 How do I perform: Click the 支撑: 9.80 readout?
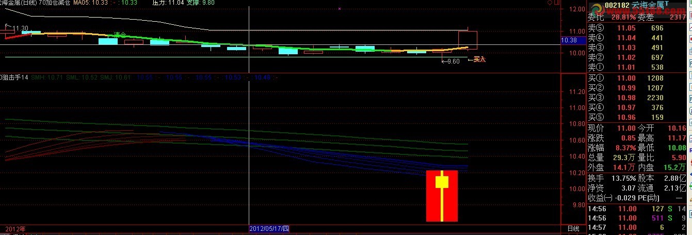pos(201,3)
